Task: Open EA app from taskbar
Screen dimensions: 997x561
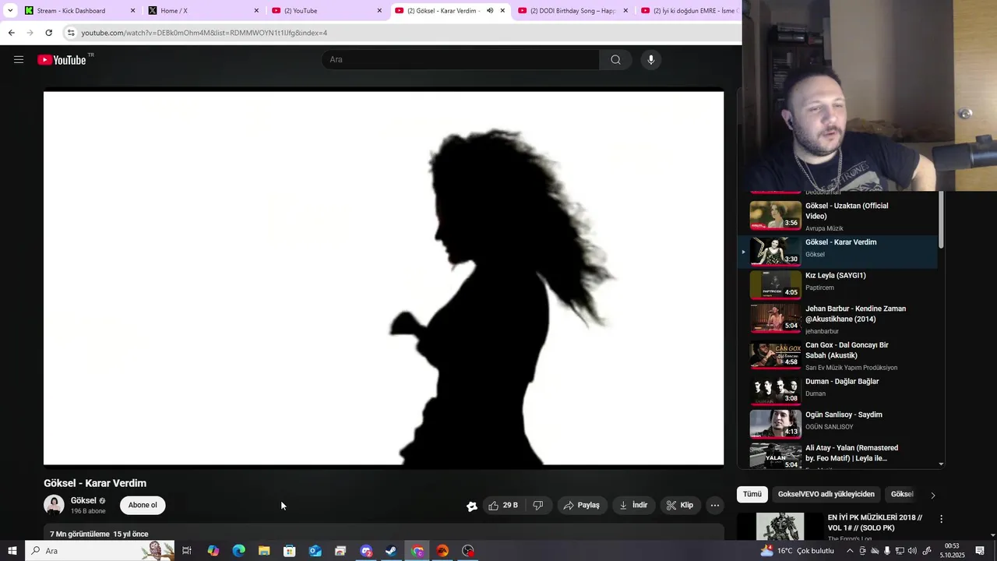Action: click(x=442, y=551)
